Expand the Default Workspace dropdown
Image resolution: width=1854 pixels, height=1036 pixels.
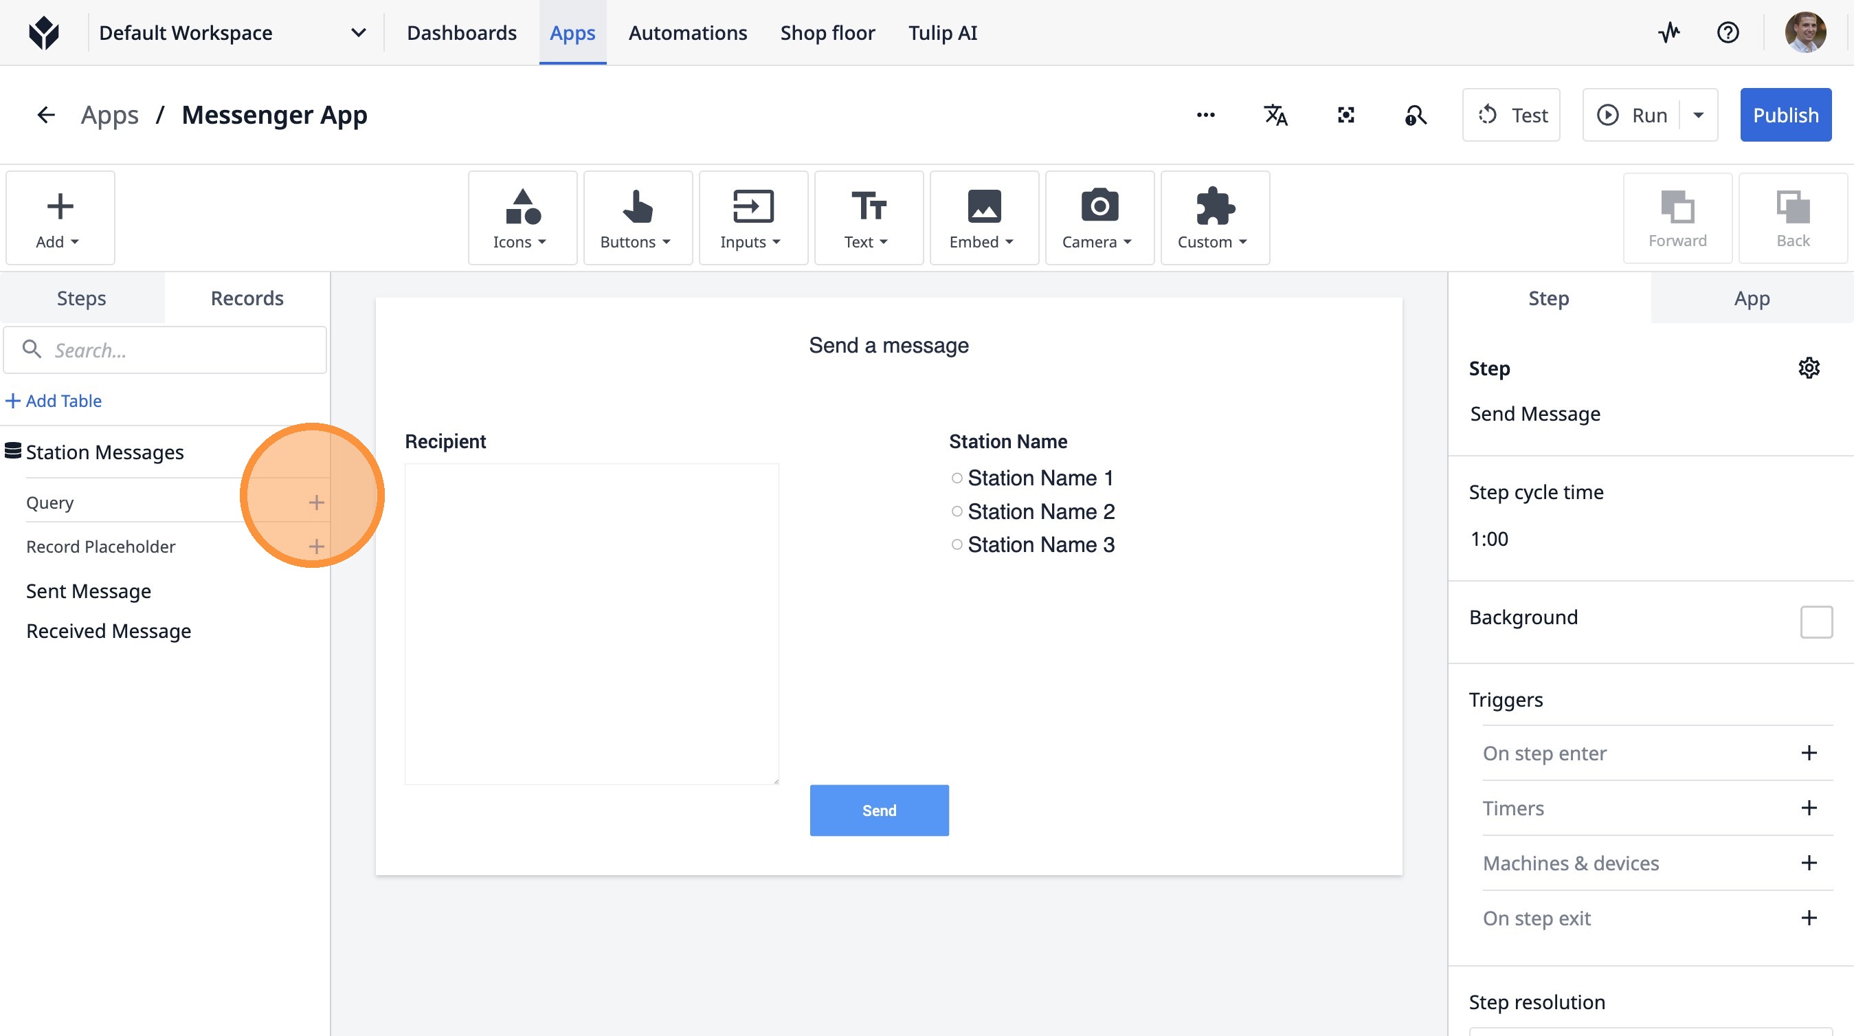point(358,33)
